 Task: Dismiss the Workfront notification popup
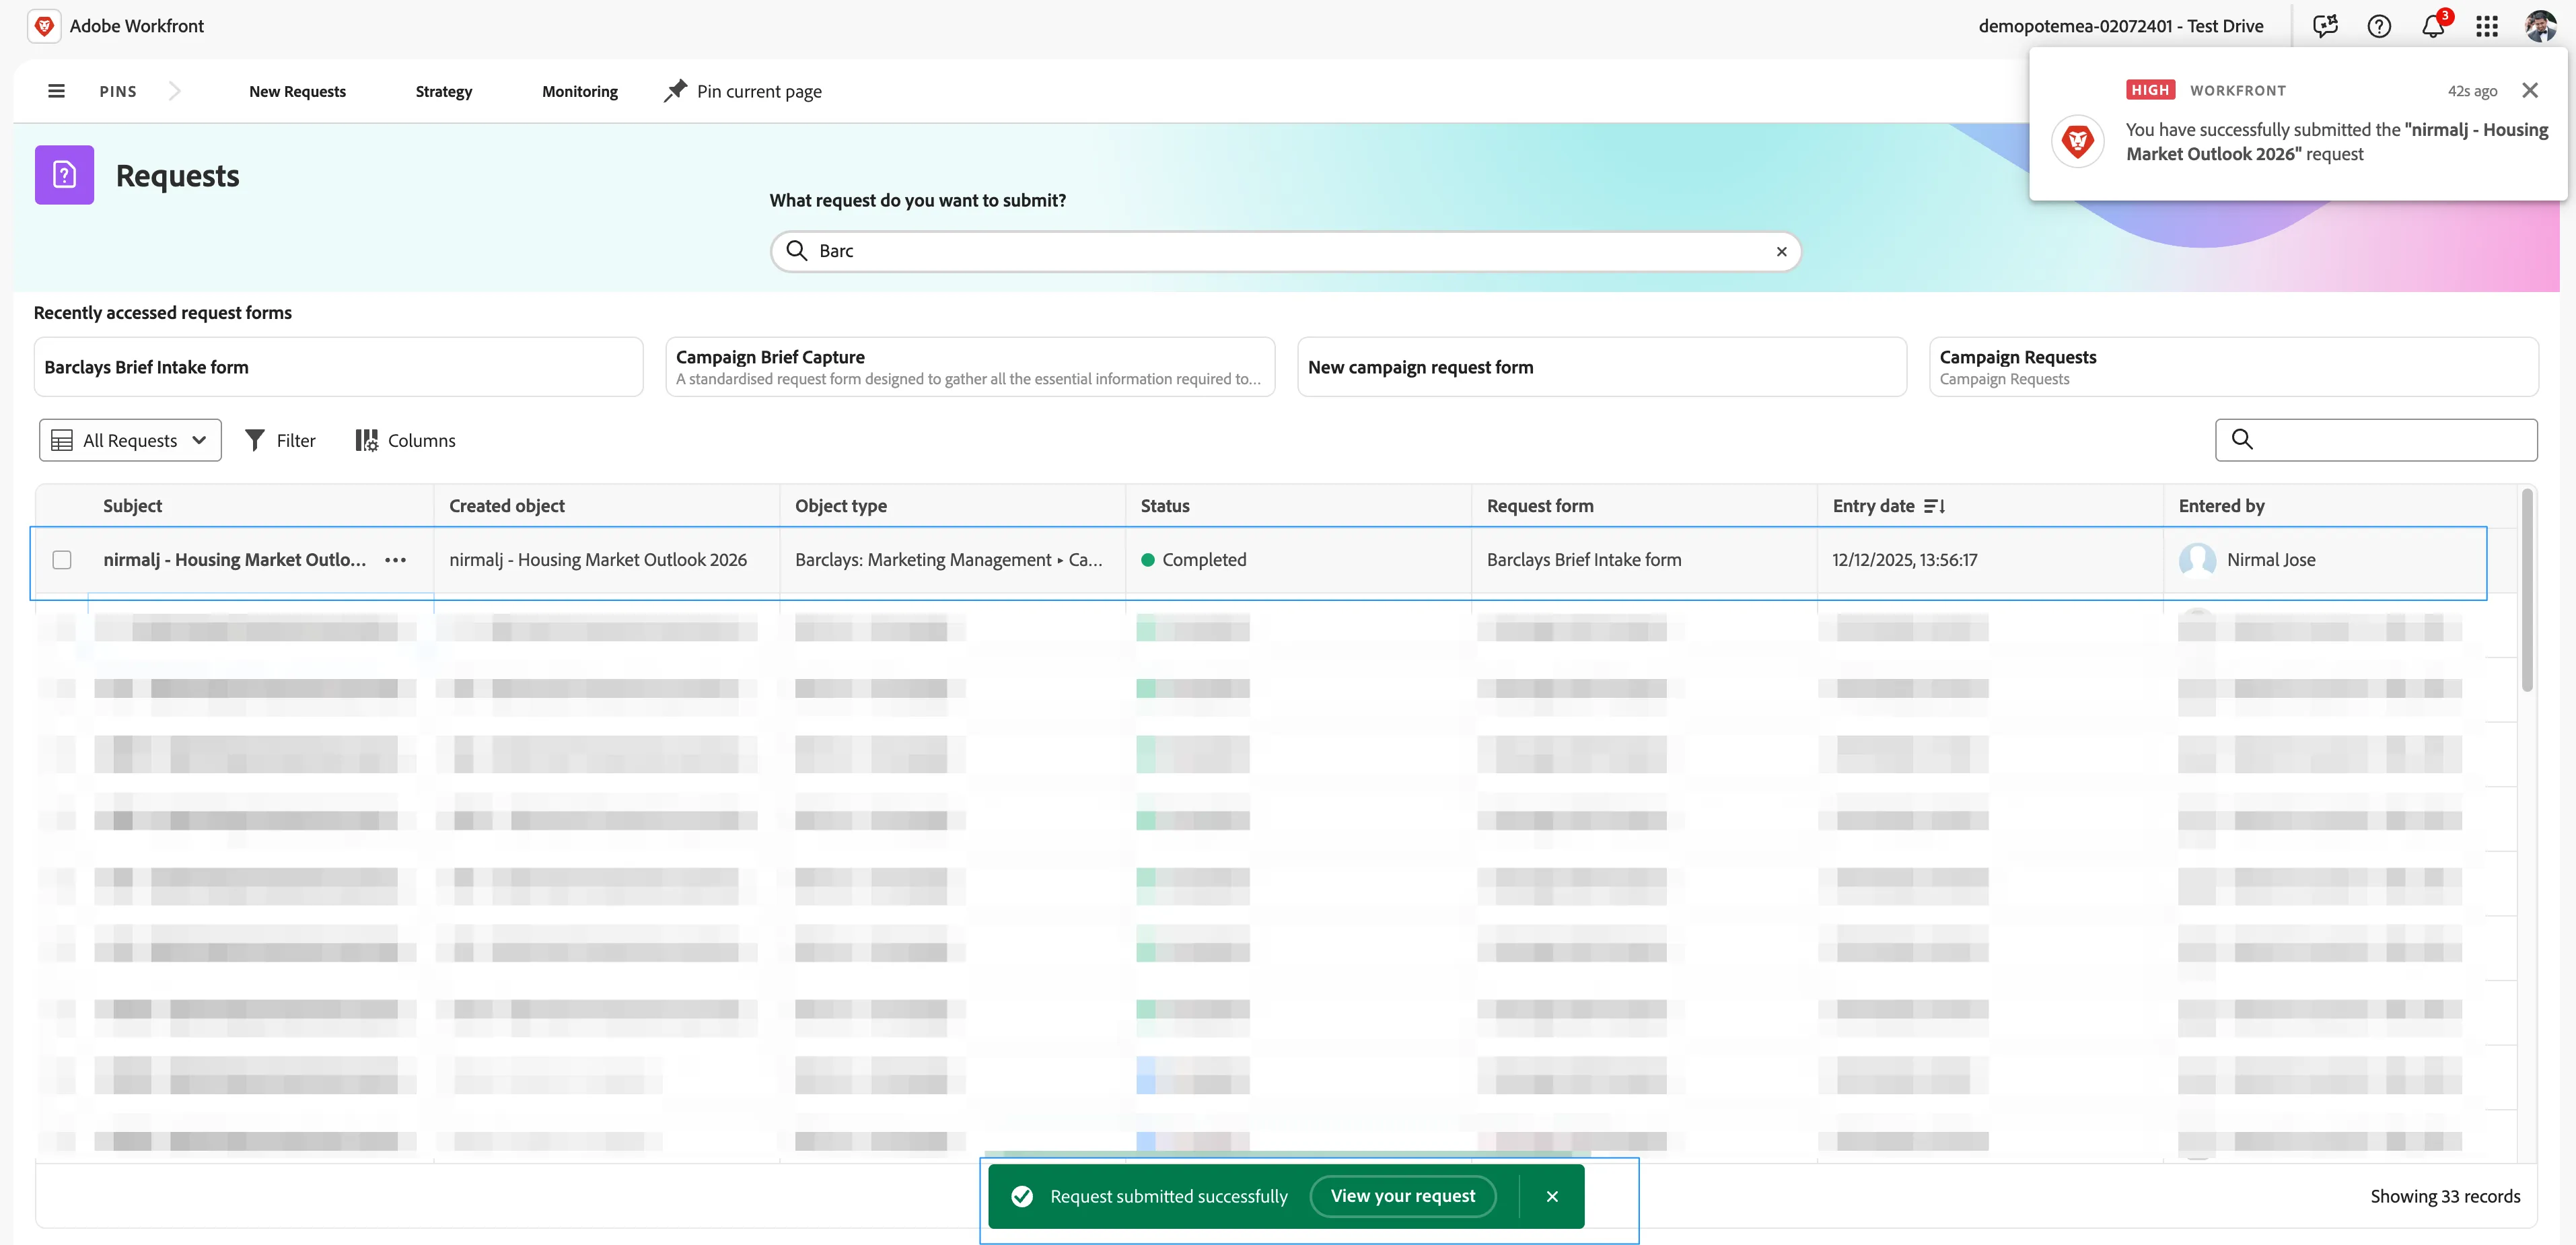[x=2530, y=90]
